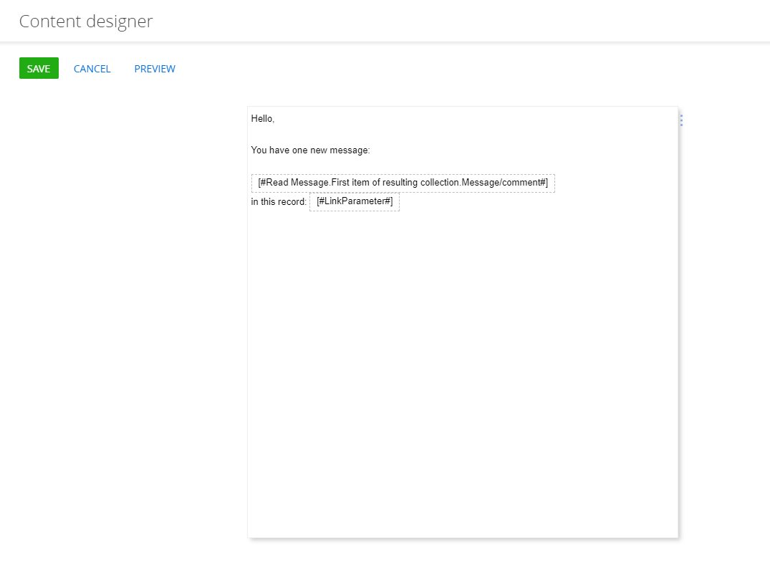
Task: Place cursor before the comment macro token
Action: 253,183
